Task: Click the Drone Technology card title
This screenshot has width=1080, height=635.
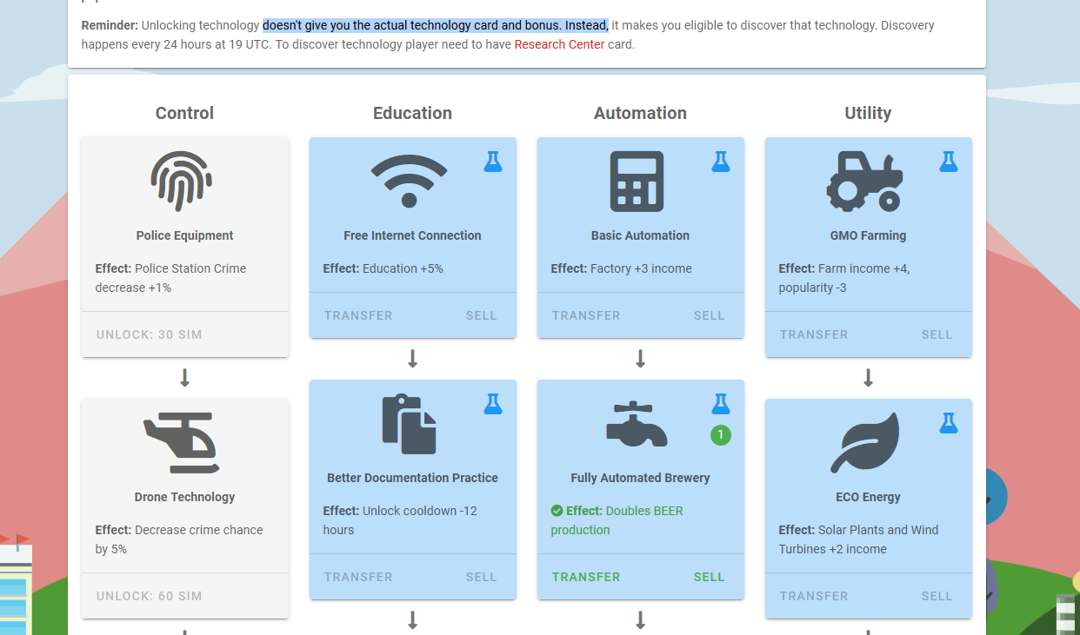Action: [184, 497]
